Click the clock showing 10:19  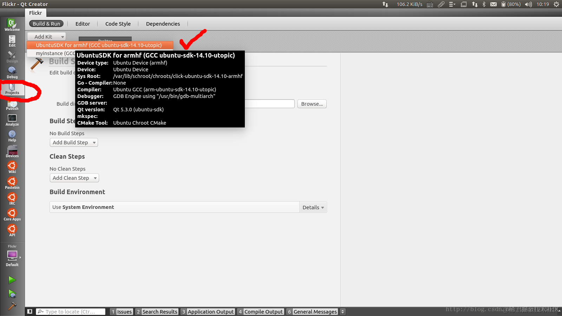click(x=543, y=4)
